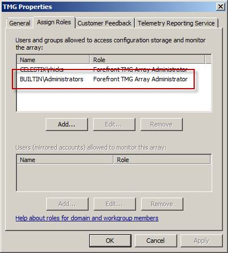Select the Assign Roles tab
Screen dimensions: 228x253
(54, 22)
